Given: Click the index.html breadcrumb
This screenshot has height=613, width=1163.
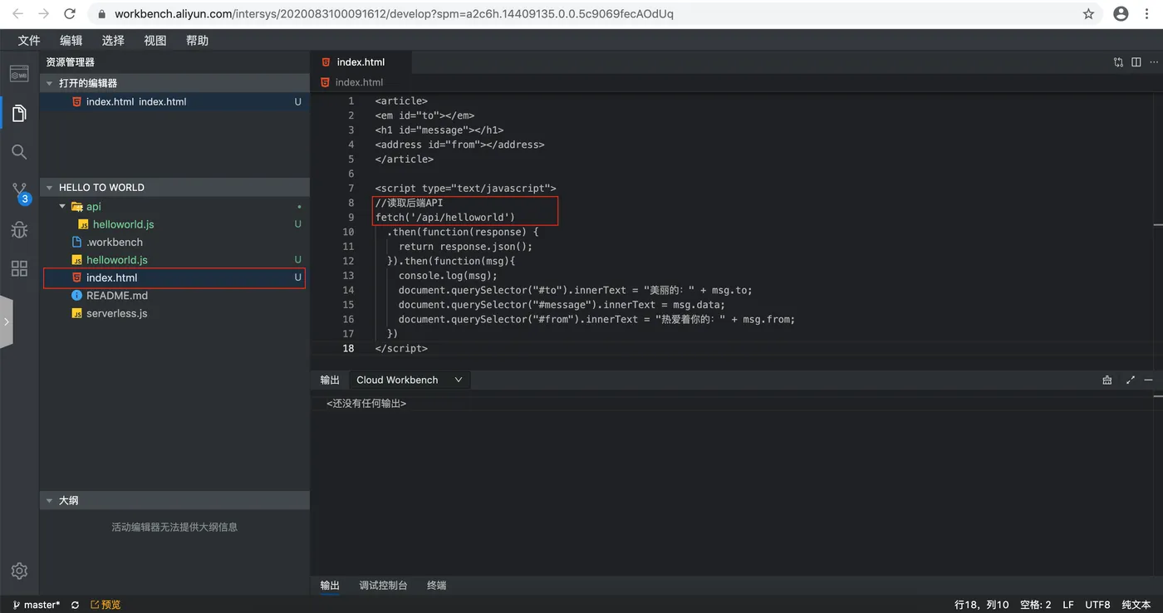Looking at the screenshot, I should click(x=359, y=82).
